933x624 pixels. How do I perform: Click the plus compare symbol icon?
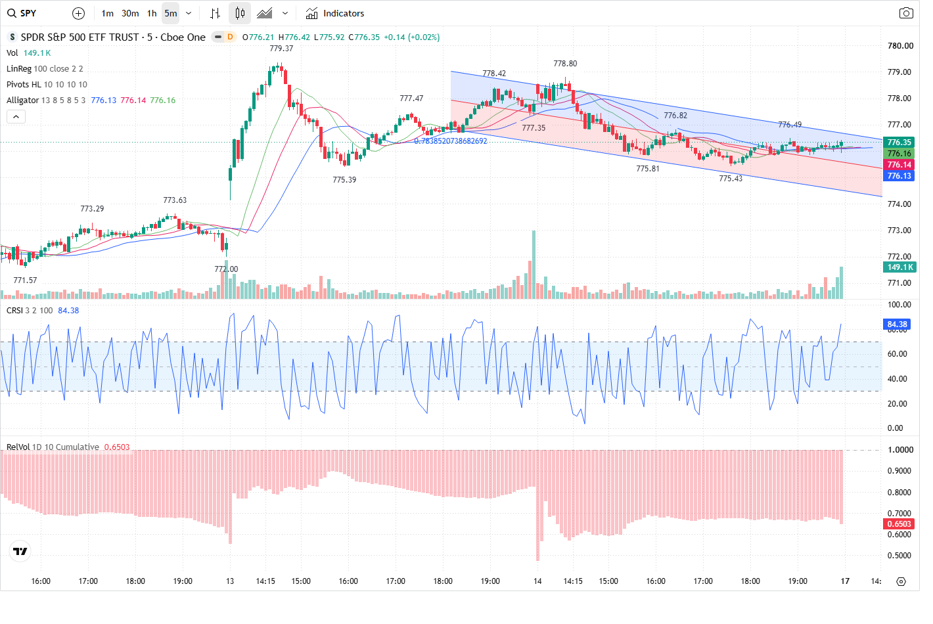[x=78, y=13]
